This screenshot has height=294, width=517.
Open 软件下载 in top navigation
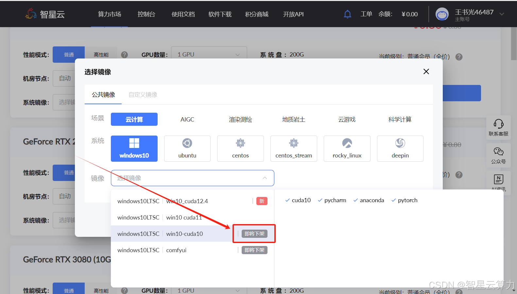tap(220, 14)
